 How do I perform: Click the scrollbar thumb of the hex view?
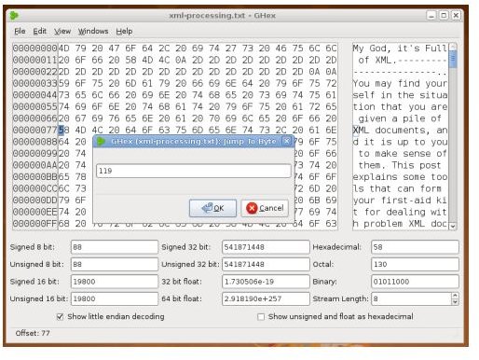tap(453, 59)
